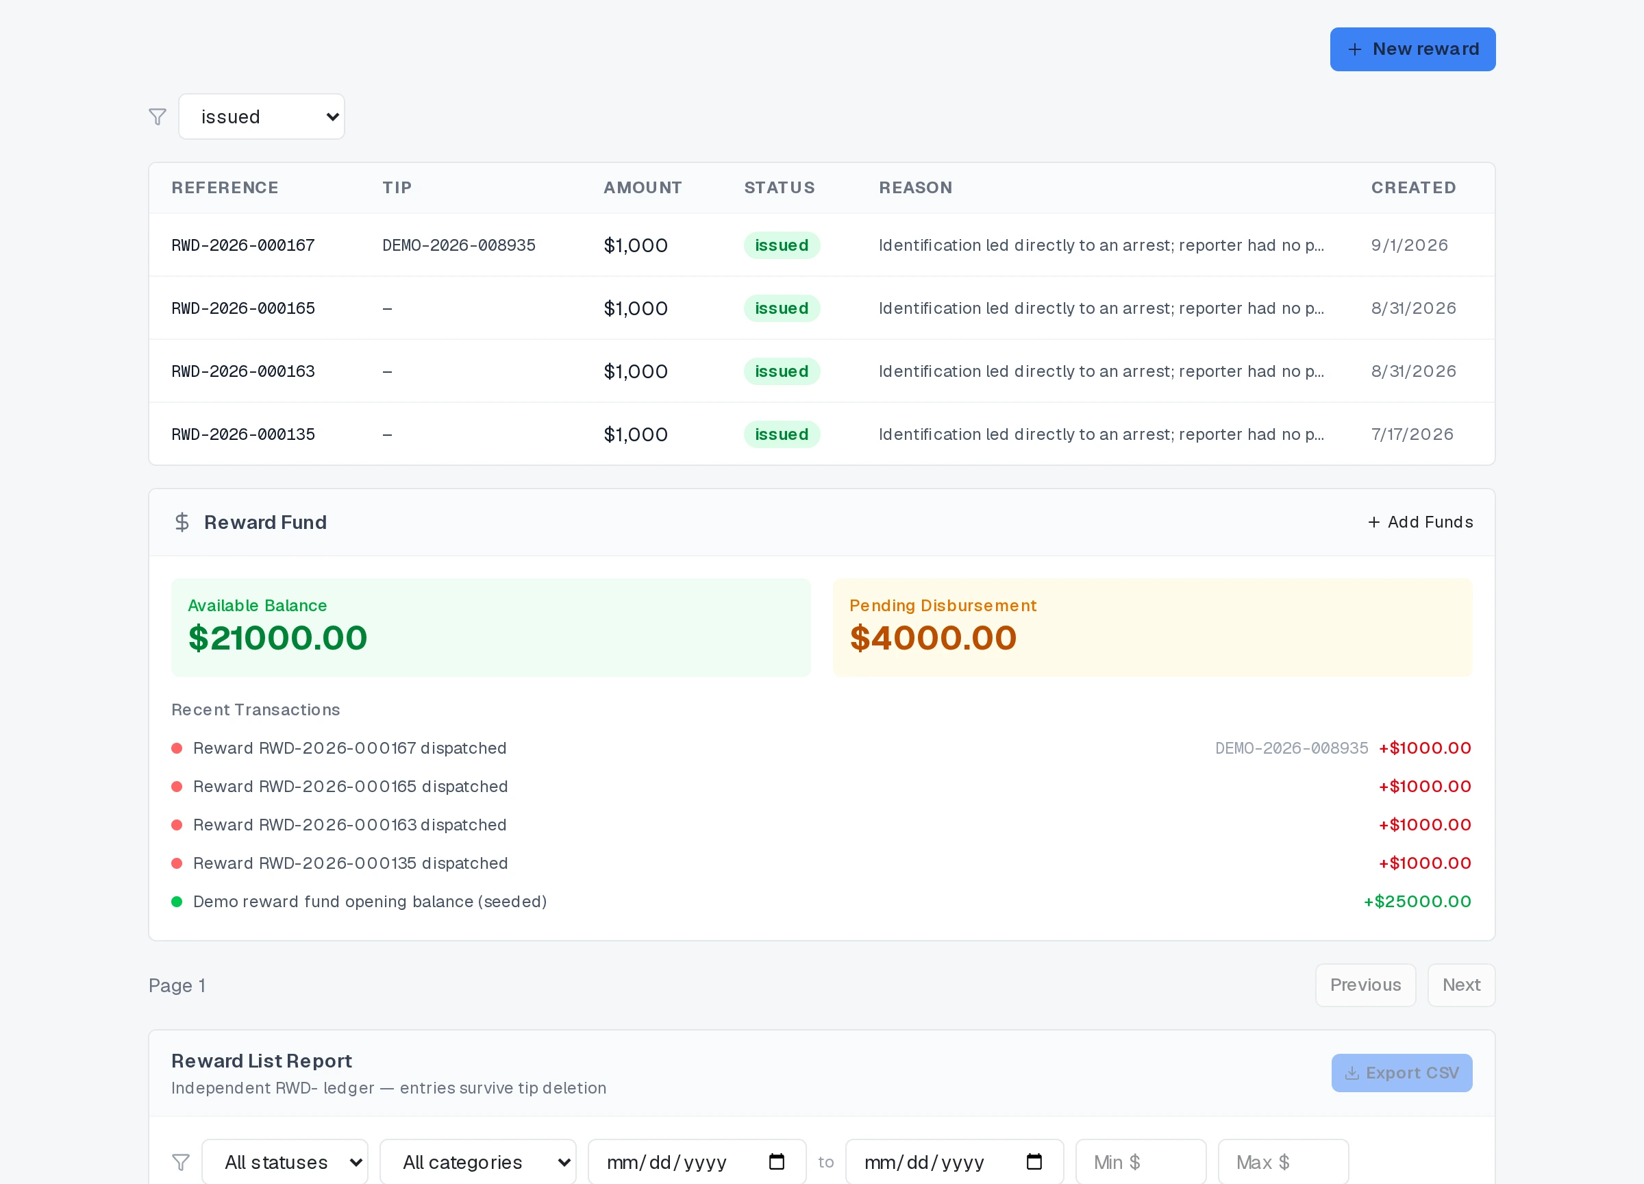Click the start date mm/dd/yyyy field
Viewport: 1644px width, 1184px height.
(697, 1162)
